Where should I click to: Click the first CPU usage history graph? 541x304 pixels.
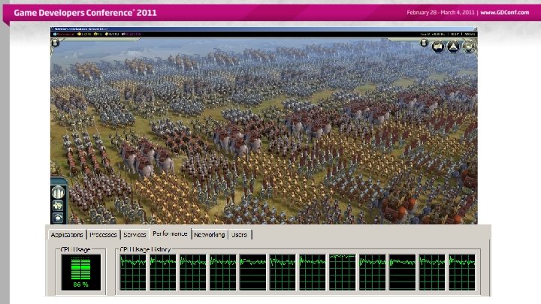133,272
